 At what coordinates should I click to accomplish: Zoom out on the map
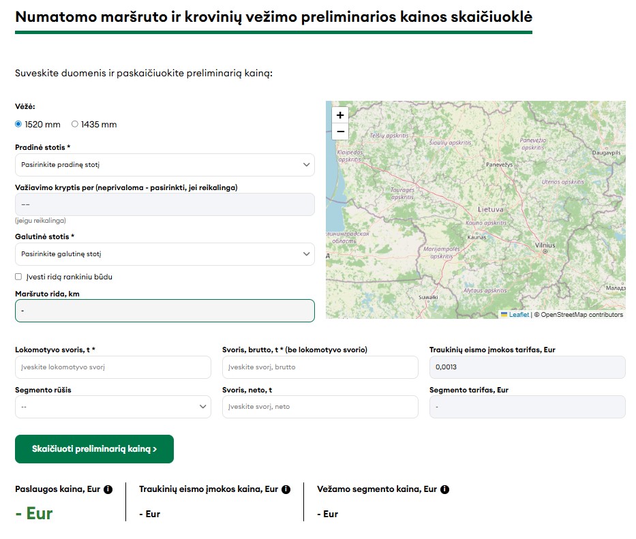pos(340,132)
